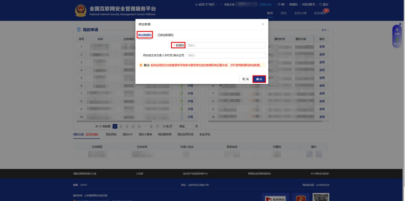Open 业务办理 in the main navigation

tap(300, 13)
